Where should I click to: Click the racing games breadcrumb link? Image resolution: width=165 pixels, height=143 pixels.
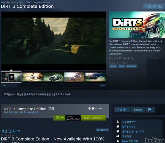point(18,2)
